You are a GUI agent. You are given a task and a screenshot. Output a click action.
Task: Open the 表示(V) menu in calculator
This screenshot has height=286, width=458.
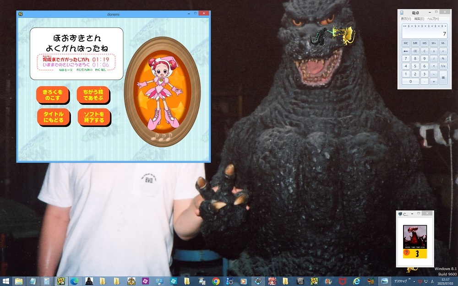pos(405,19)
